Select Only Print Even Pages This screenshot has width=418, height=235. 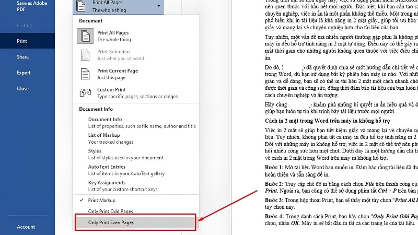[135, 222]
